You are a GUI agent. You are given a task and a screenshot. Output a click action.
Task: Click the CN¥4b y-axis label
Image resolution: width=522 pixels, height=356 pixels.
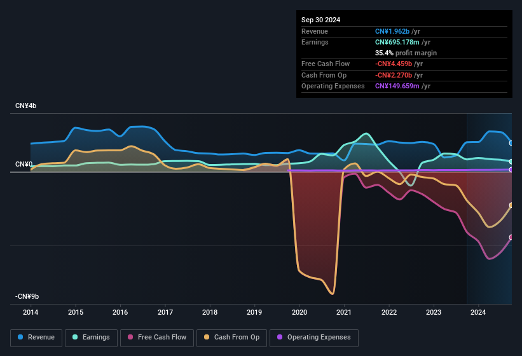coord(25,106)
